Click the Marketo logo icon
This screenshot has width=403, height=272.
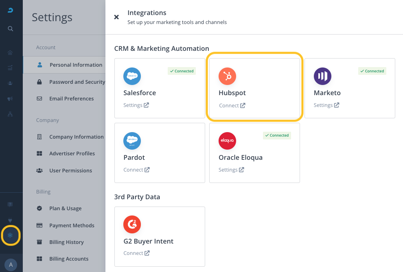322,76
